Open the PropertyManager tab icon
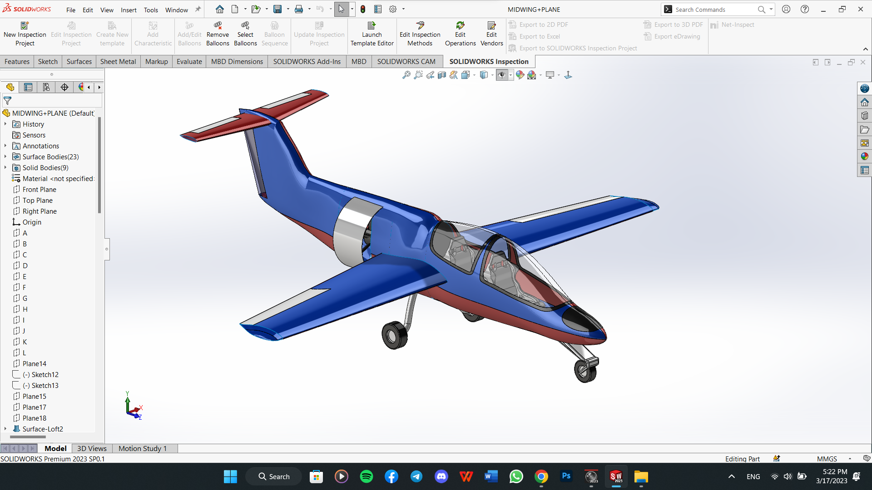Viewport: 872px width, 490px height. point(28,87)
